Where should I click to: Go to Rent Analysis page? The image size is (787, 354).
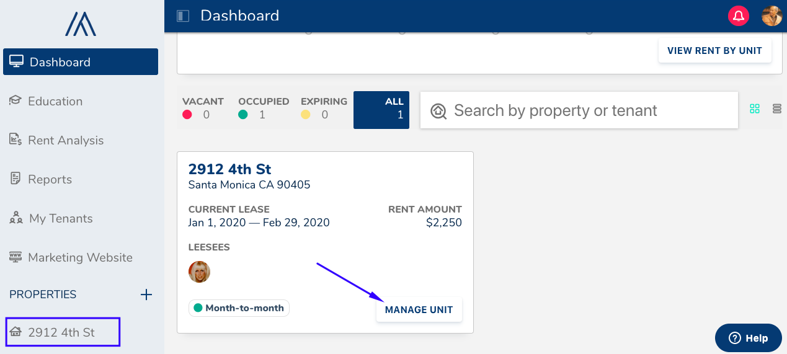coord(66,140)
